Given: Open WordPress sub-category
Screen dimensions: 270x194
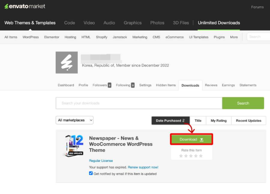Looking at the screenshot, I should (x=31, y=37).
